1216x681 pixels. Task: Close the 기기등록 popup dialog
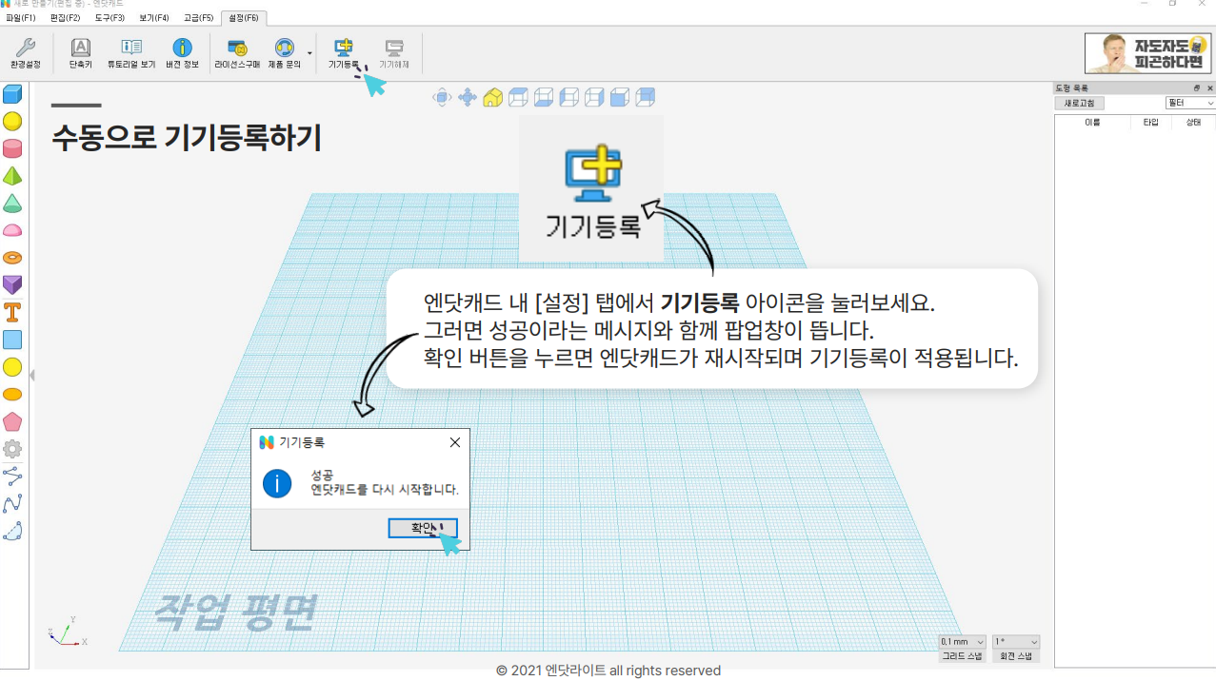coord(455,442)
